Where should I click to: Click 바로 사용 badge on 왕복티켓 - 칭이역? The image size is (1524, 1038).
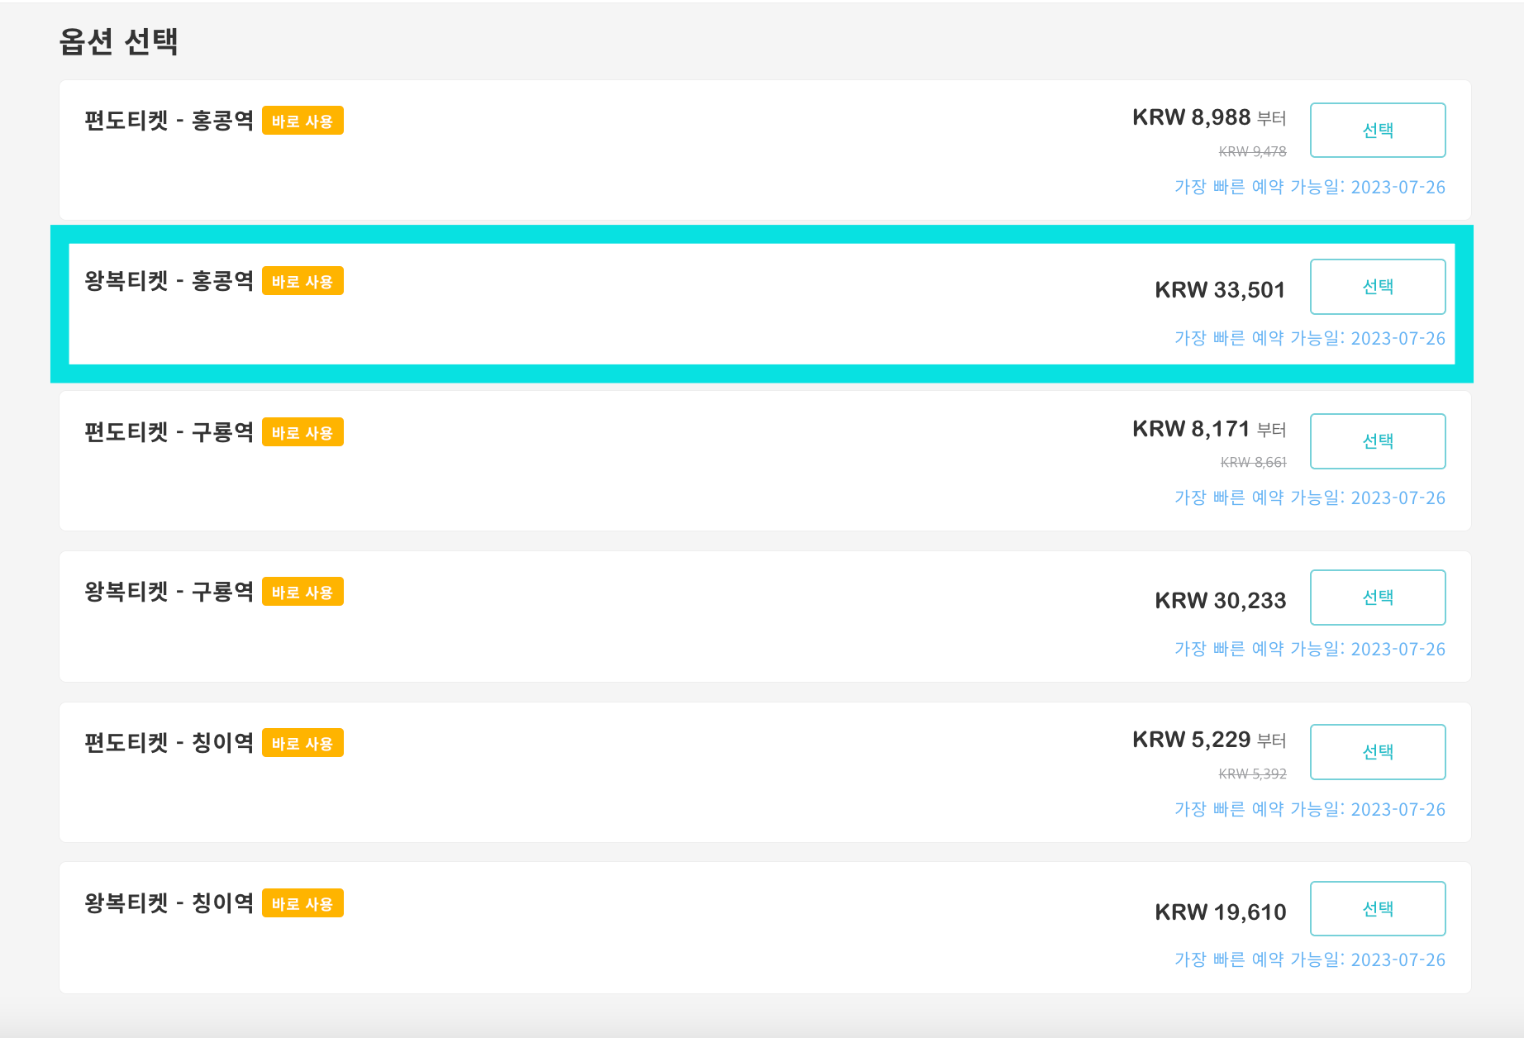pos(302,903)
